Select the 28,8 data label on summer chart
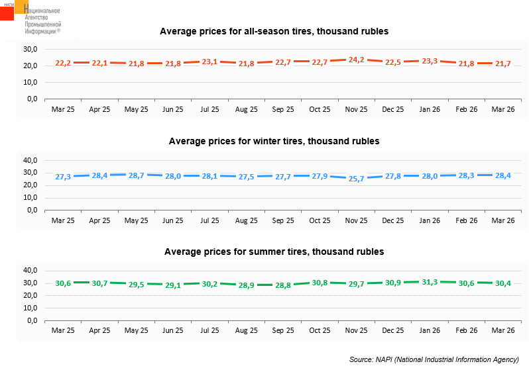 (283, 285)
